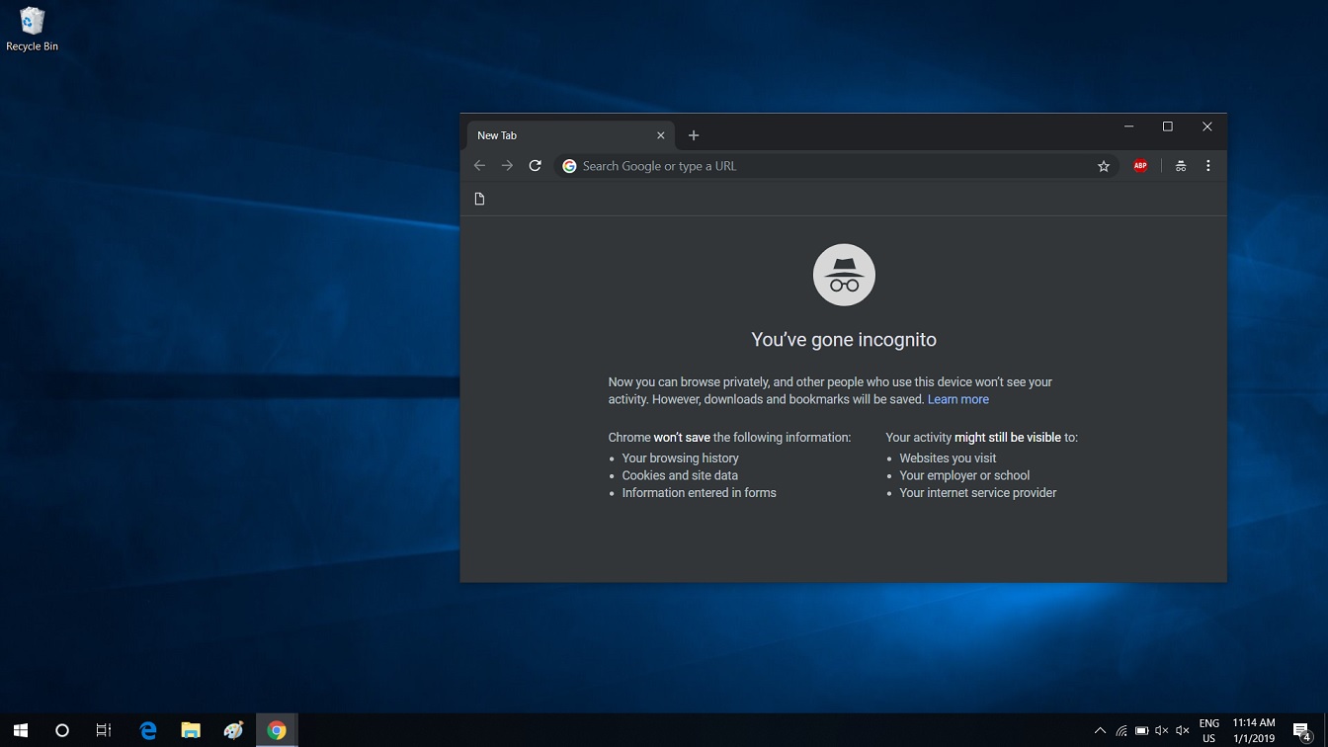The width and height of the screenshot is (1328, 747).
Task: Click the large incognito hat and glasses icon
Action: point(844,275)
